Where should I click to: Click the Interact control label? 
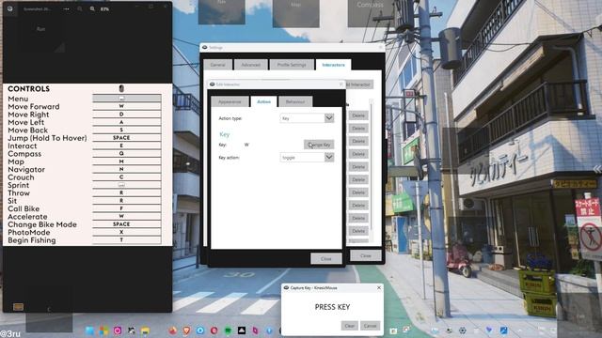pos(23,146)
